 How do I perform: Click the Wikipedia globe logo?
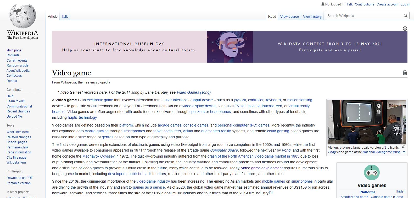click(x=23, y=16)
